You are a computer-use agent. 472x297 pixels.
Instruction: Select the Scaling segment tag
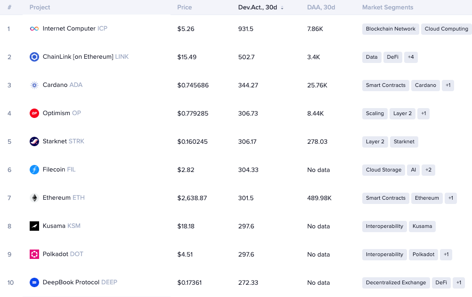[375, 114]
